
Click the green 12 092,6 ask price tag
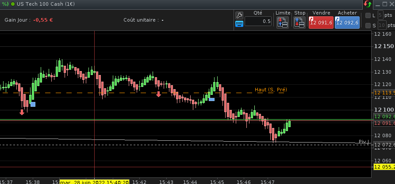(384, 116)
